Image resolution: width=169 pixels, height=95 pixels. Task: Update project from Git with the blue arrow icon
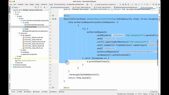point(139,4)
